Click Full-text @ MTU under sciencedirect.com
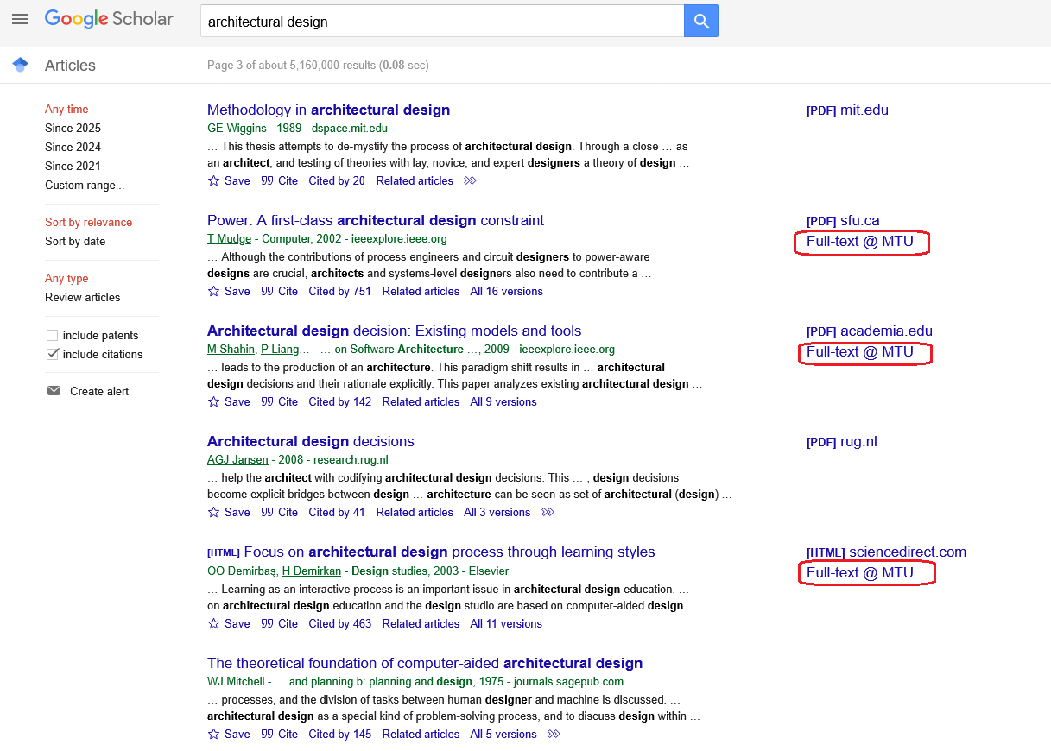Image resolution: width=1051 pixels, height=751 pixels. point(860,572)
